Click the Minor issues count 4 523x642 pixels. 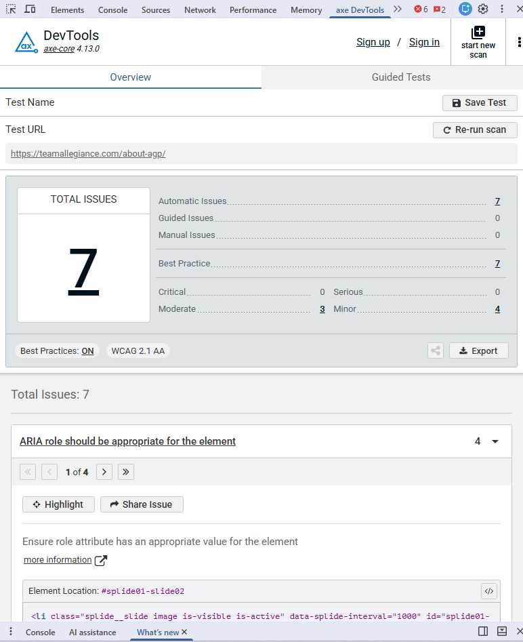point(498,309)
